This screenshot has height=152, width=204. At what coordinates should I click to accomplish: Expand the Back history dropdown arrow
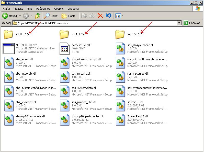pyautogui.click(x=20, y=16)
